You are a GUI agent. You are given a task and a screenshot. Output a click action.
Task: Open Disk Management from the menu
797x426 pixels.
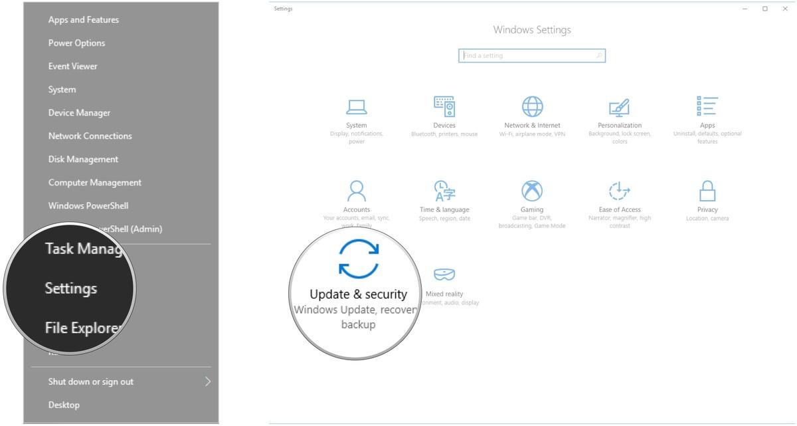[x=83, y=160]
